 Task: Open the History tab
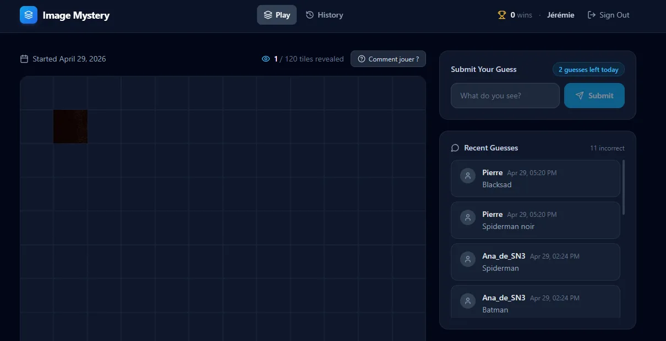[x=325, y=15]
